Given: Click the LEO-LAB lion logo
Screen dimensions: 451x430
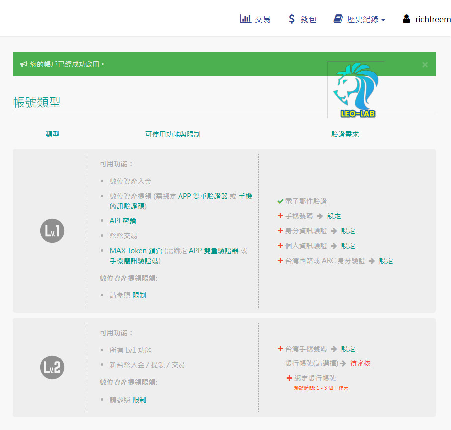Looking at the screenshot, I should coord(356,90).
